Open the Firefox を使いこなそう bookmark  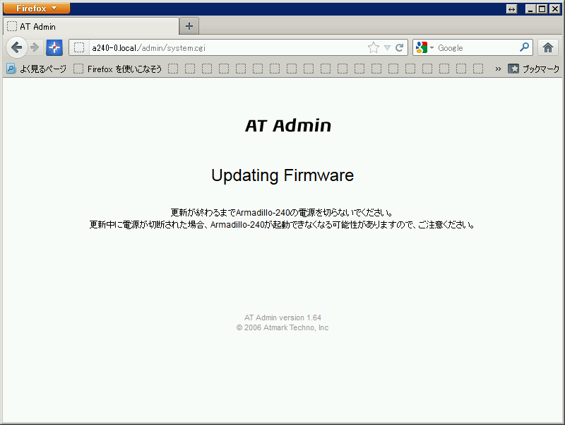(117, 69)
